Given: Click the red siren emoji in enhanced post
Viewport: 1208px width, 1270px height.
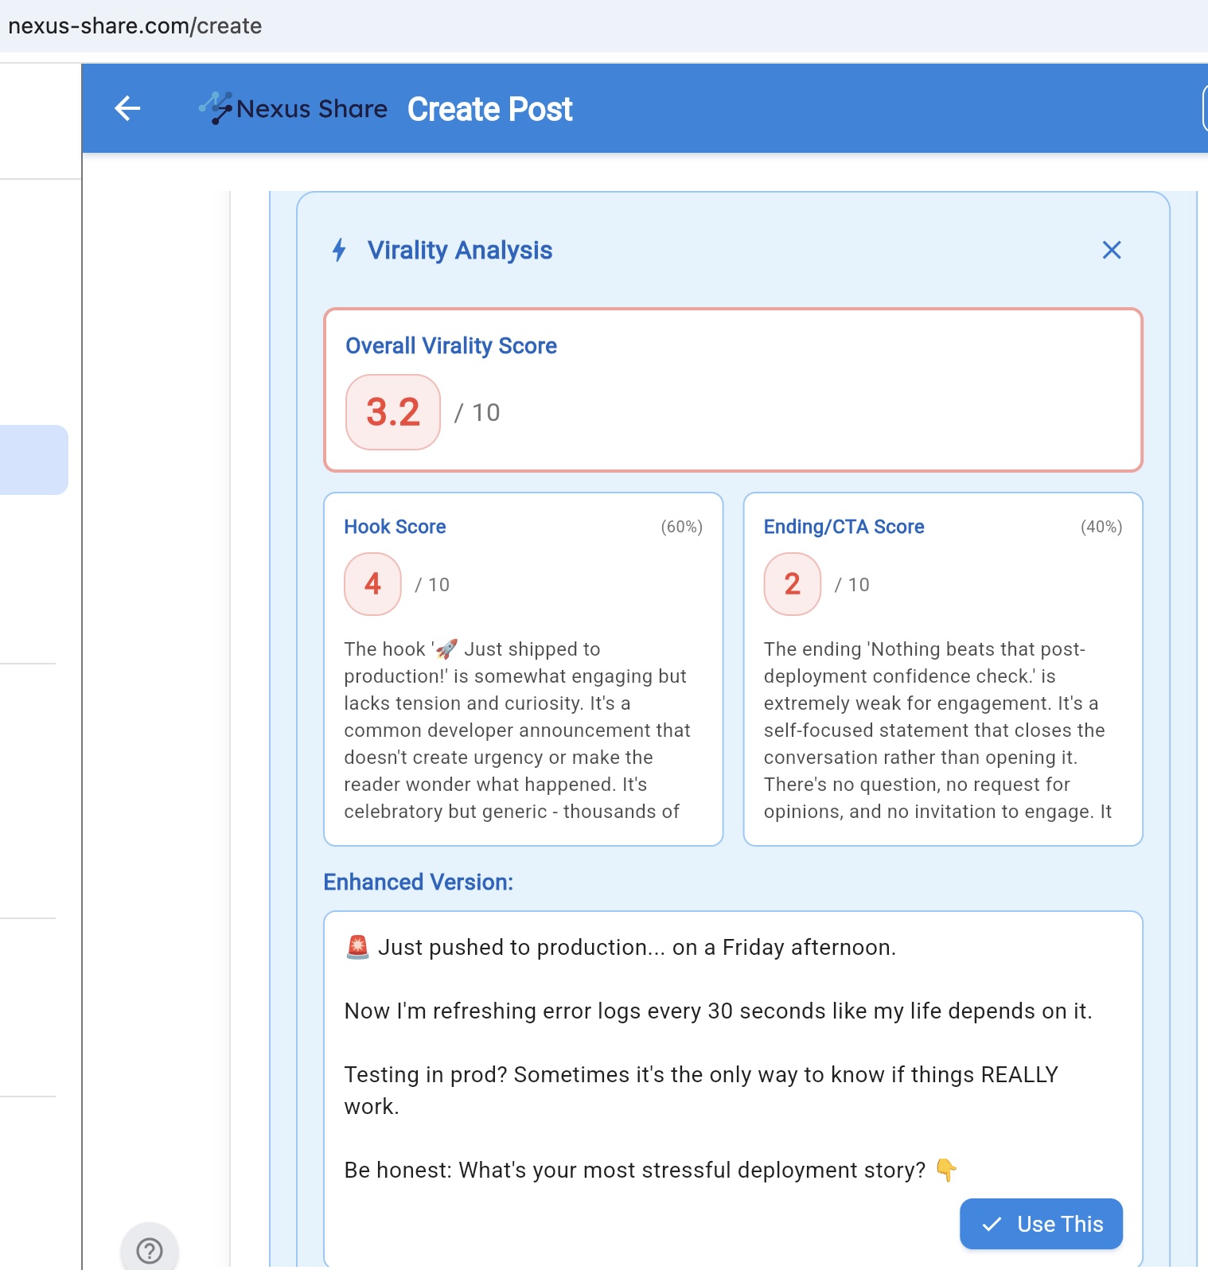Looking at the screenshot, I should coord(358,947).
